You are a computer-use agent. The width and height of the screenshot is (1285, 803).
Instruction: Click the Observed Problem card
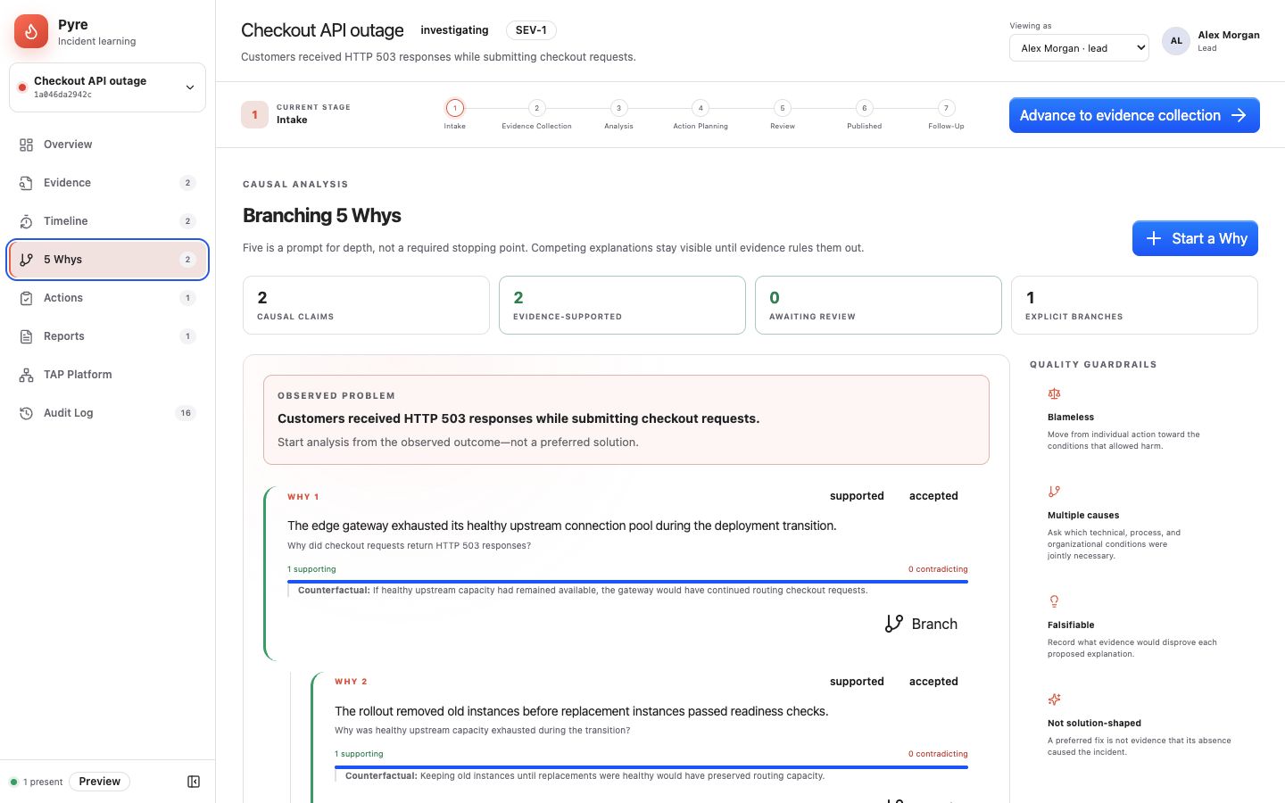click(x=626, y=419)
